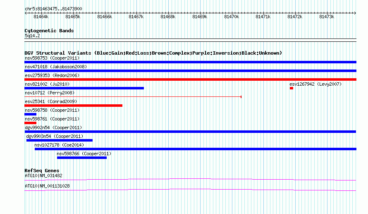The height and width of the screenshot is (214, 368).
Task: Select the esv2759353 red loss bar
Action: (190, 79)
